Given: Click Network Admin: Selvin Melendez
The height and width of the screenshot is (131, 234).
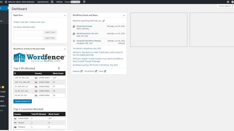Looking at the screenshot, I should click(x=21, y=2).
